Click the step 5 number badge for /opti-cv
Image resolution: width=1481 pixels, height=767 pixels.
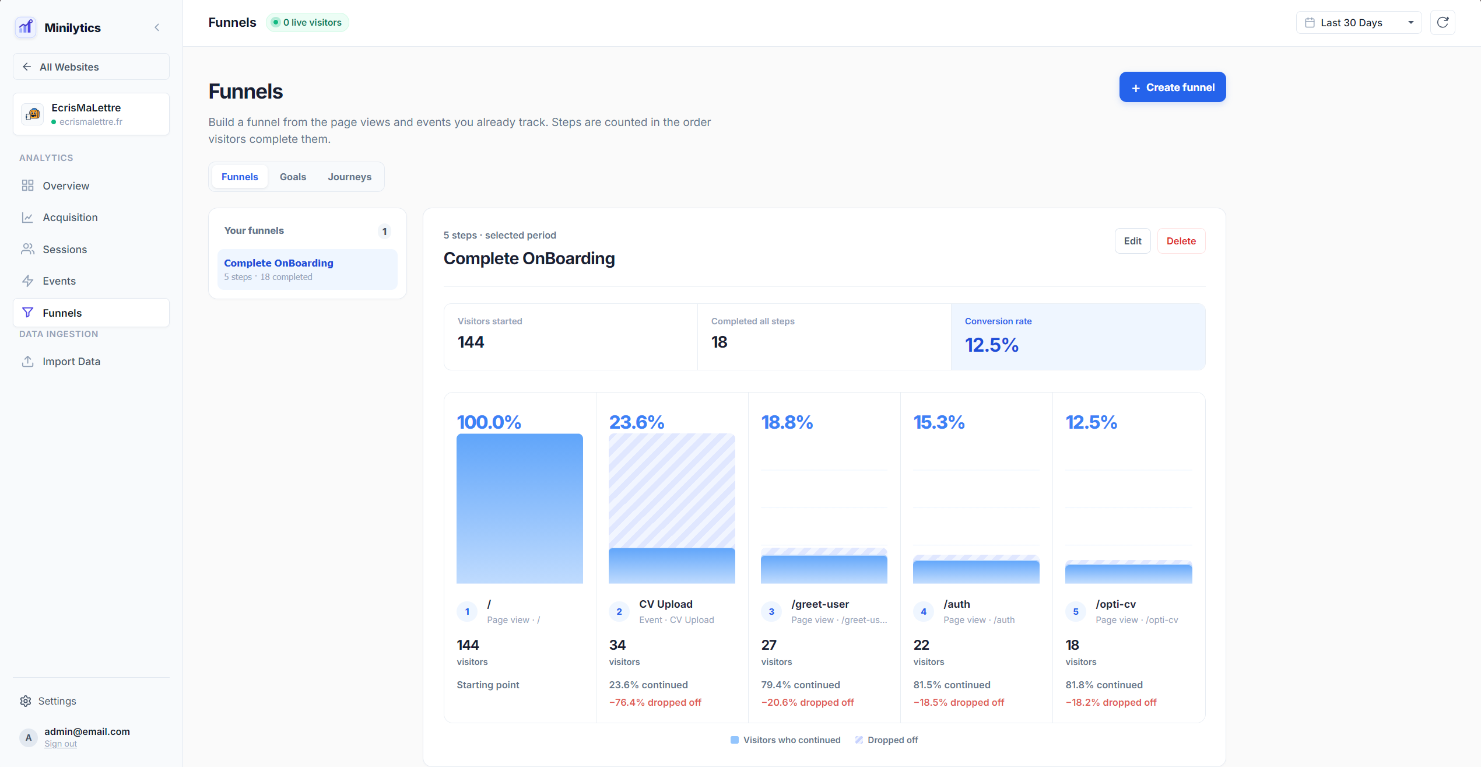click(1076, 611)
